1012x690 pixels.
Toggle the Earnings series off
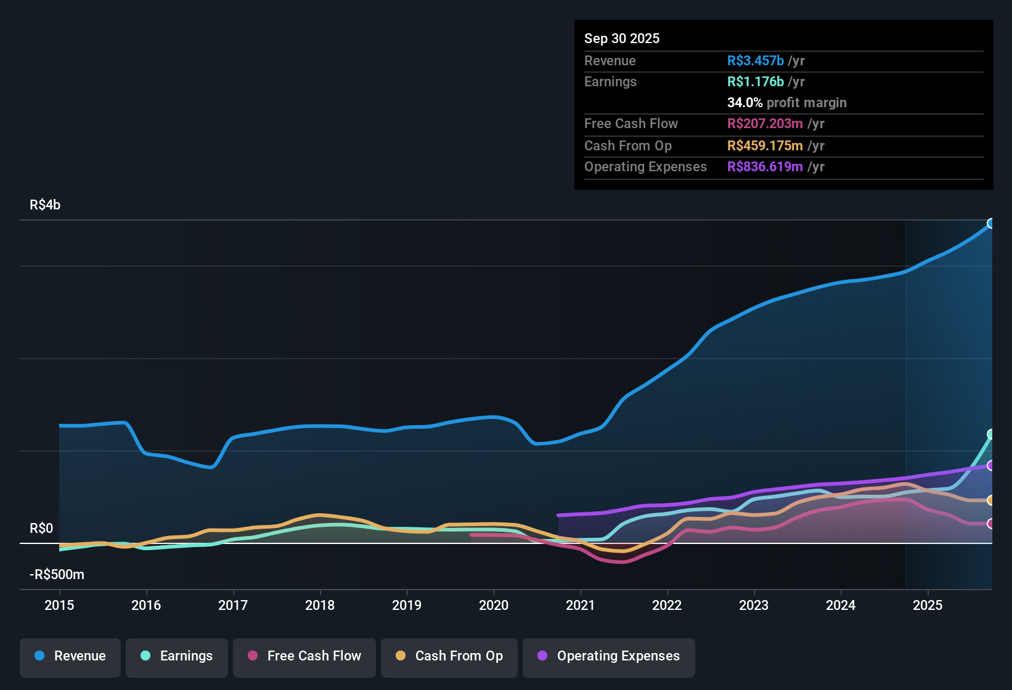(176, 656)
